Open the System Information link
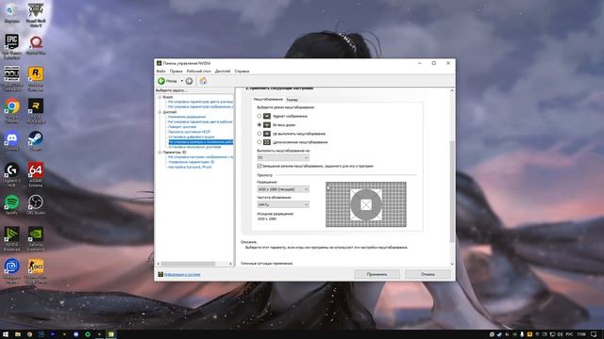Screen dimensions: 604x339 coord(182,274)
